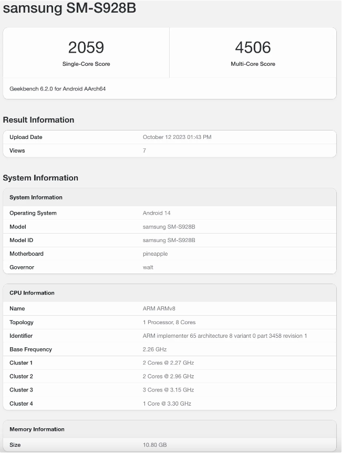Click the 4506 multi-core score value
Viewport: 342px width, 453px height.
[x=253, y=47]
